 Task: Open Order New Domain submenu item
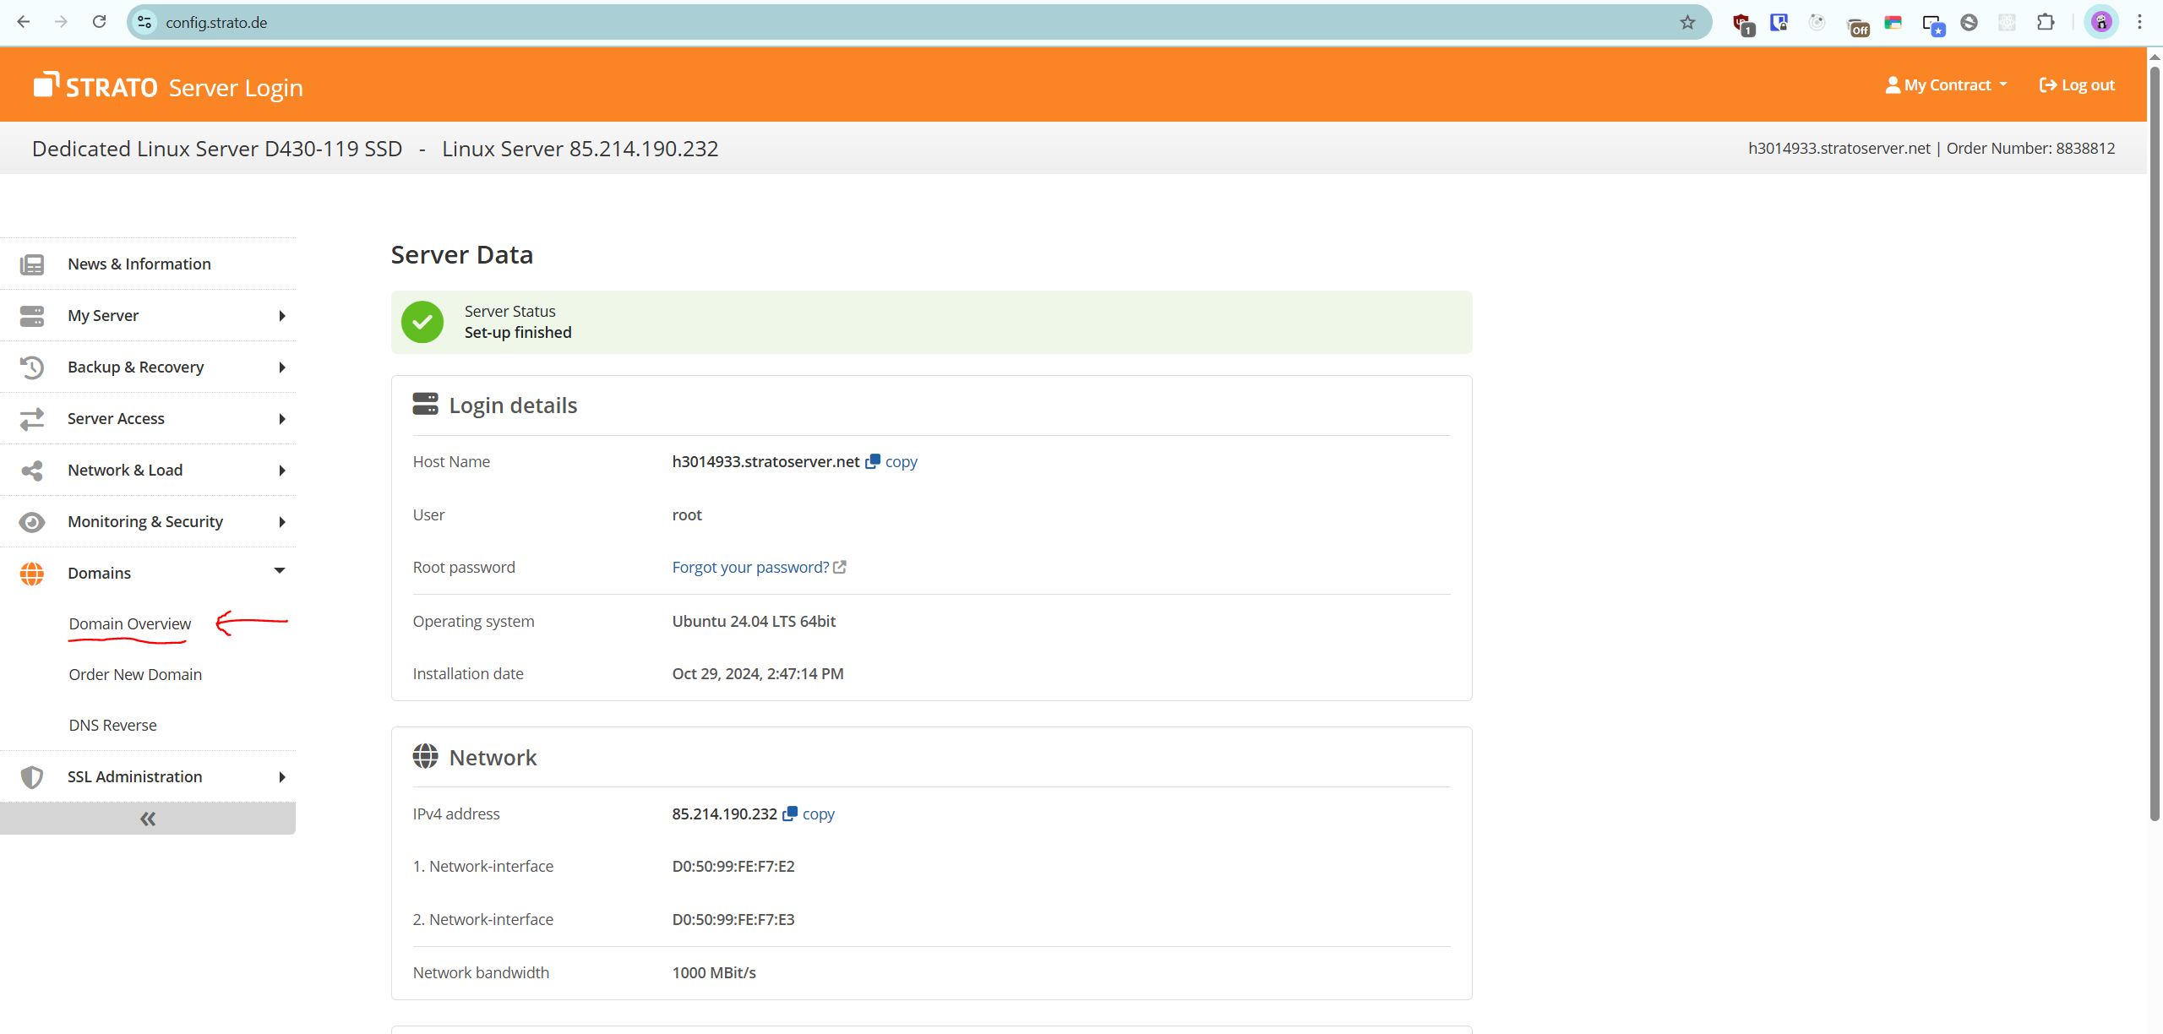pos(135,675)
